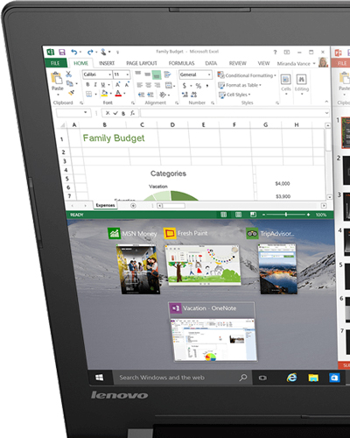Image resolution: width=350 pixels, height=438 pixels.
Task: Open the font size 11 dropdown
Action: click(x=128, y=74)
